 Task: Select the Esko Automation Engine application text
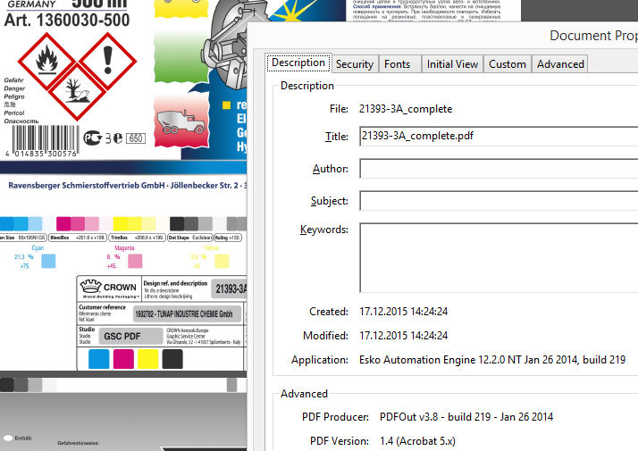tap(492, 360)
